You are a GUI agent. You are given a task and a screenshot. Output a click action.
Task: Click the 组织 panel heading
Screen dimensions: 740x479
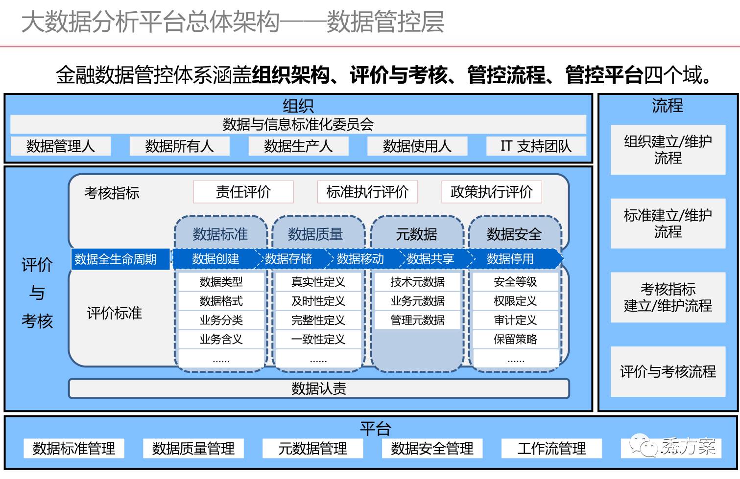[298, 106]
